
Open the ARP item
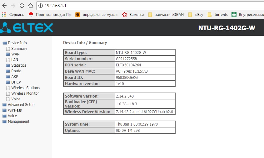15,77
